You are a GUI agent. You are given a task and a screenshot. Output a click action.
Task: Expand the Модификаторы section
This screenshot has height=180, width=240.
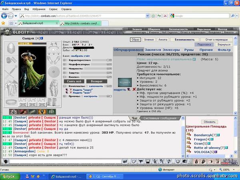pyautogui.click(x=64, y=64)
